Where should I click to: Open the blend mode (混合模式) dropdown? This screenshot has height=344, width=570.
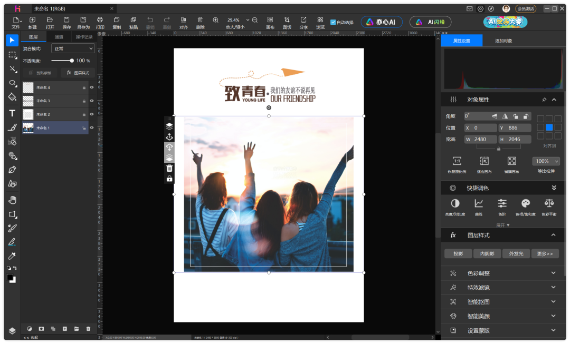coord(73,48)
